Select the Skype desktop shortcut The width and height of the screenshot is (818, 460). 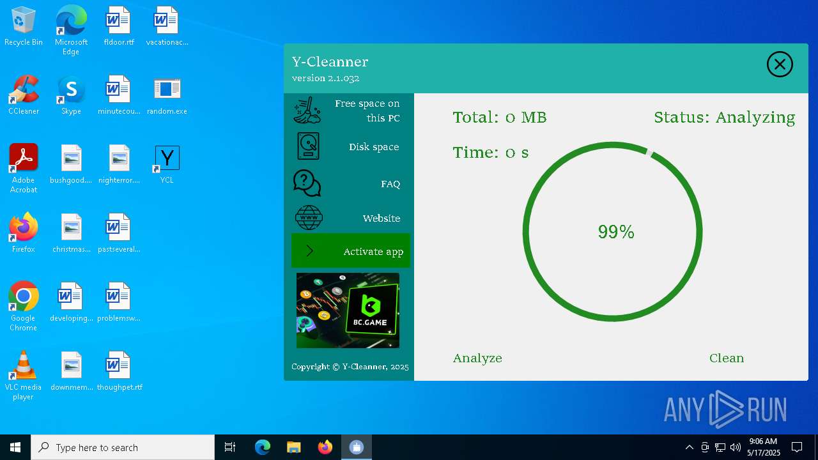71,96
